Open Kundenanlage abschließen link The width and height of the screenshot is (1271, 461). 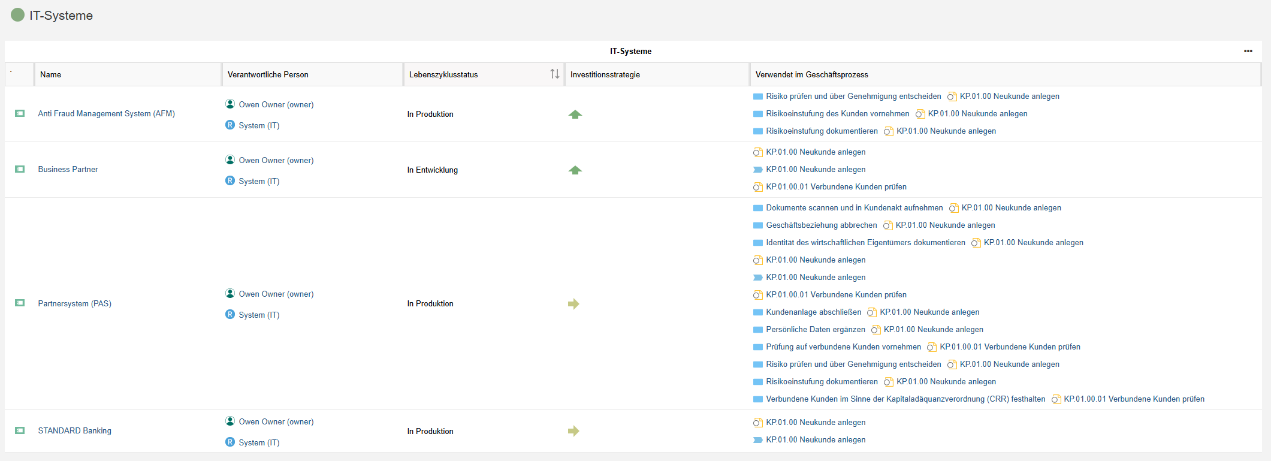[814, 312]
